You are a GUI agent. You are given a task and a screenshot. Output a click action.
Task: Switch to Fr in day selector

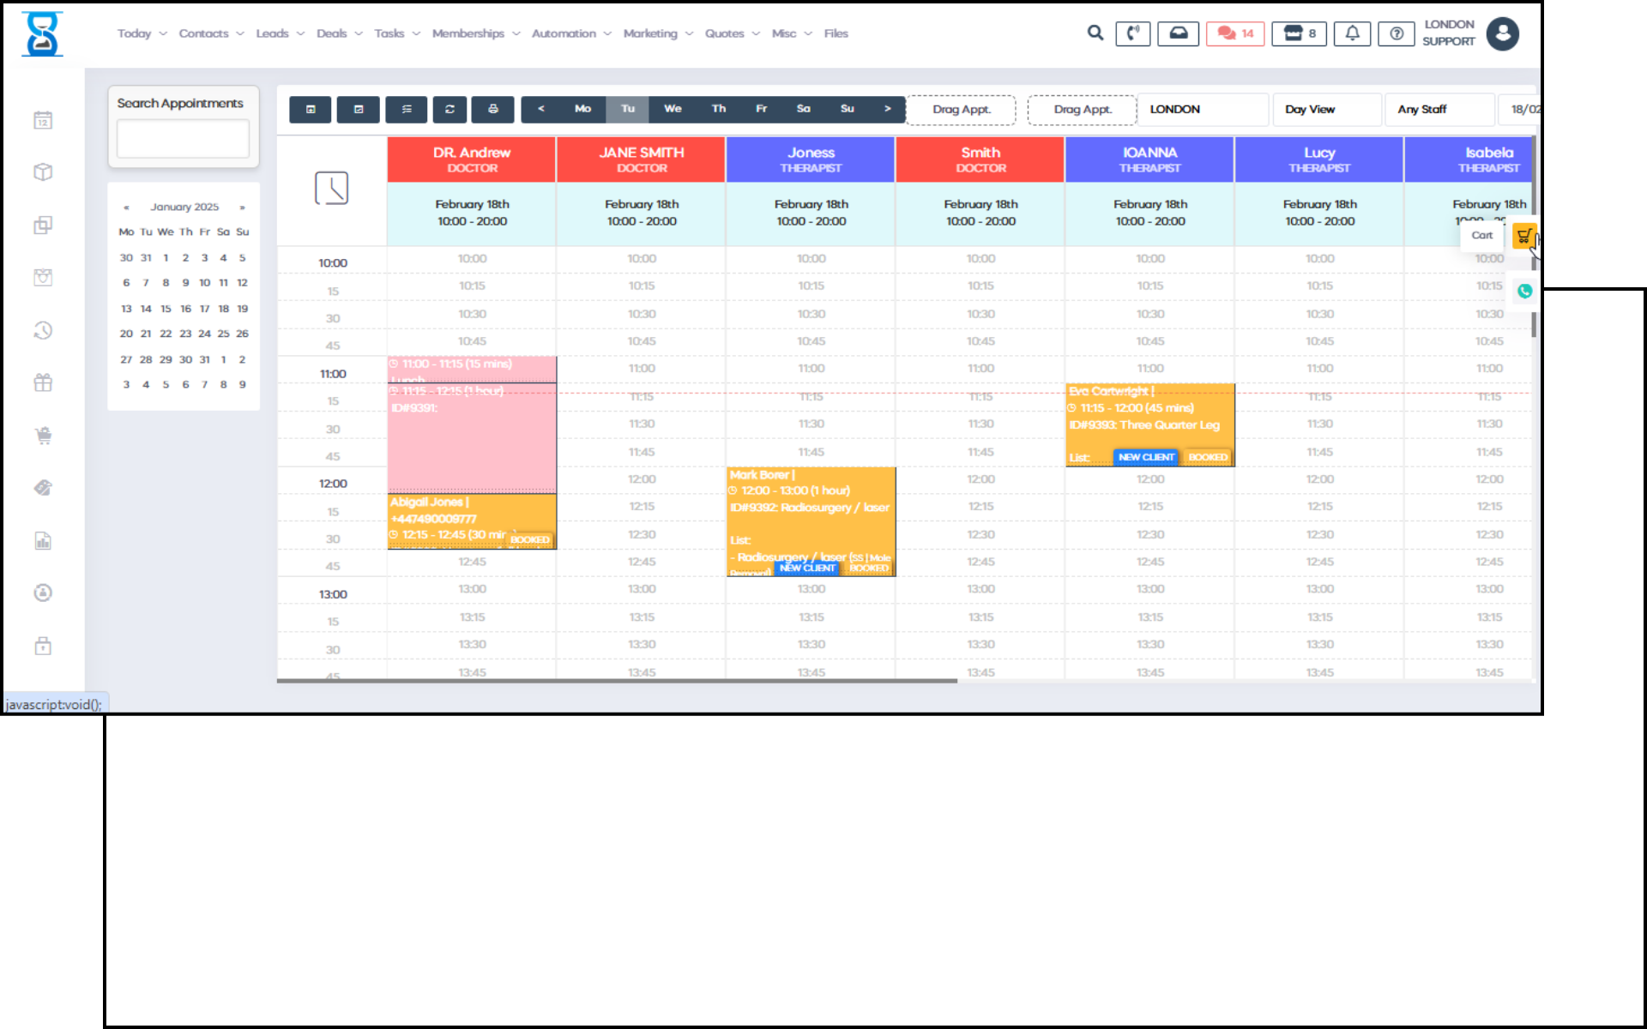pyautogui.click(x=761, y=109)
